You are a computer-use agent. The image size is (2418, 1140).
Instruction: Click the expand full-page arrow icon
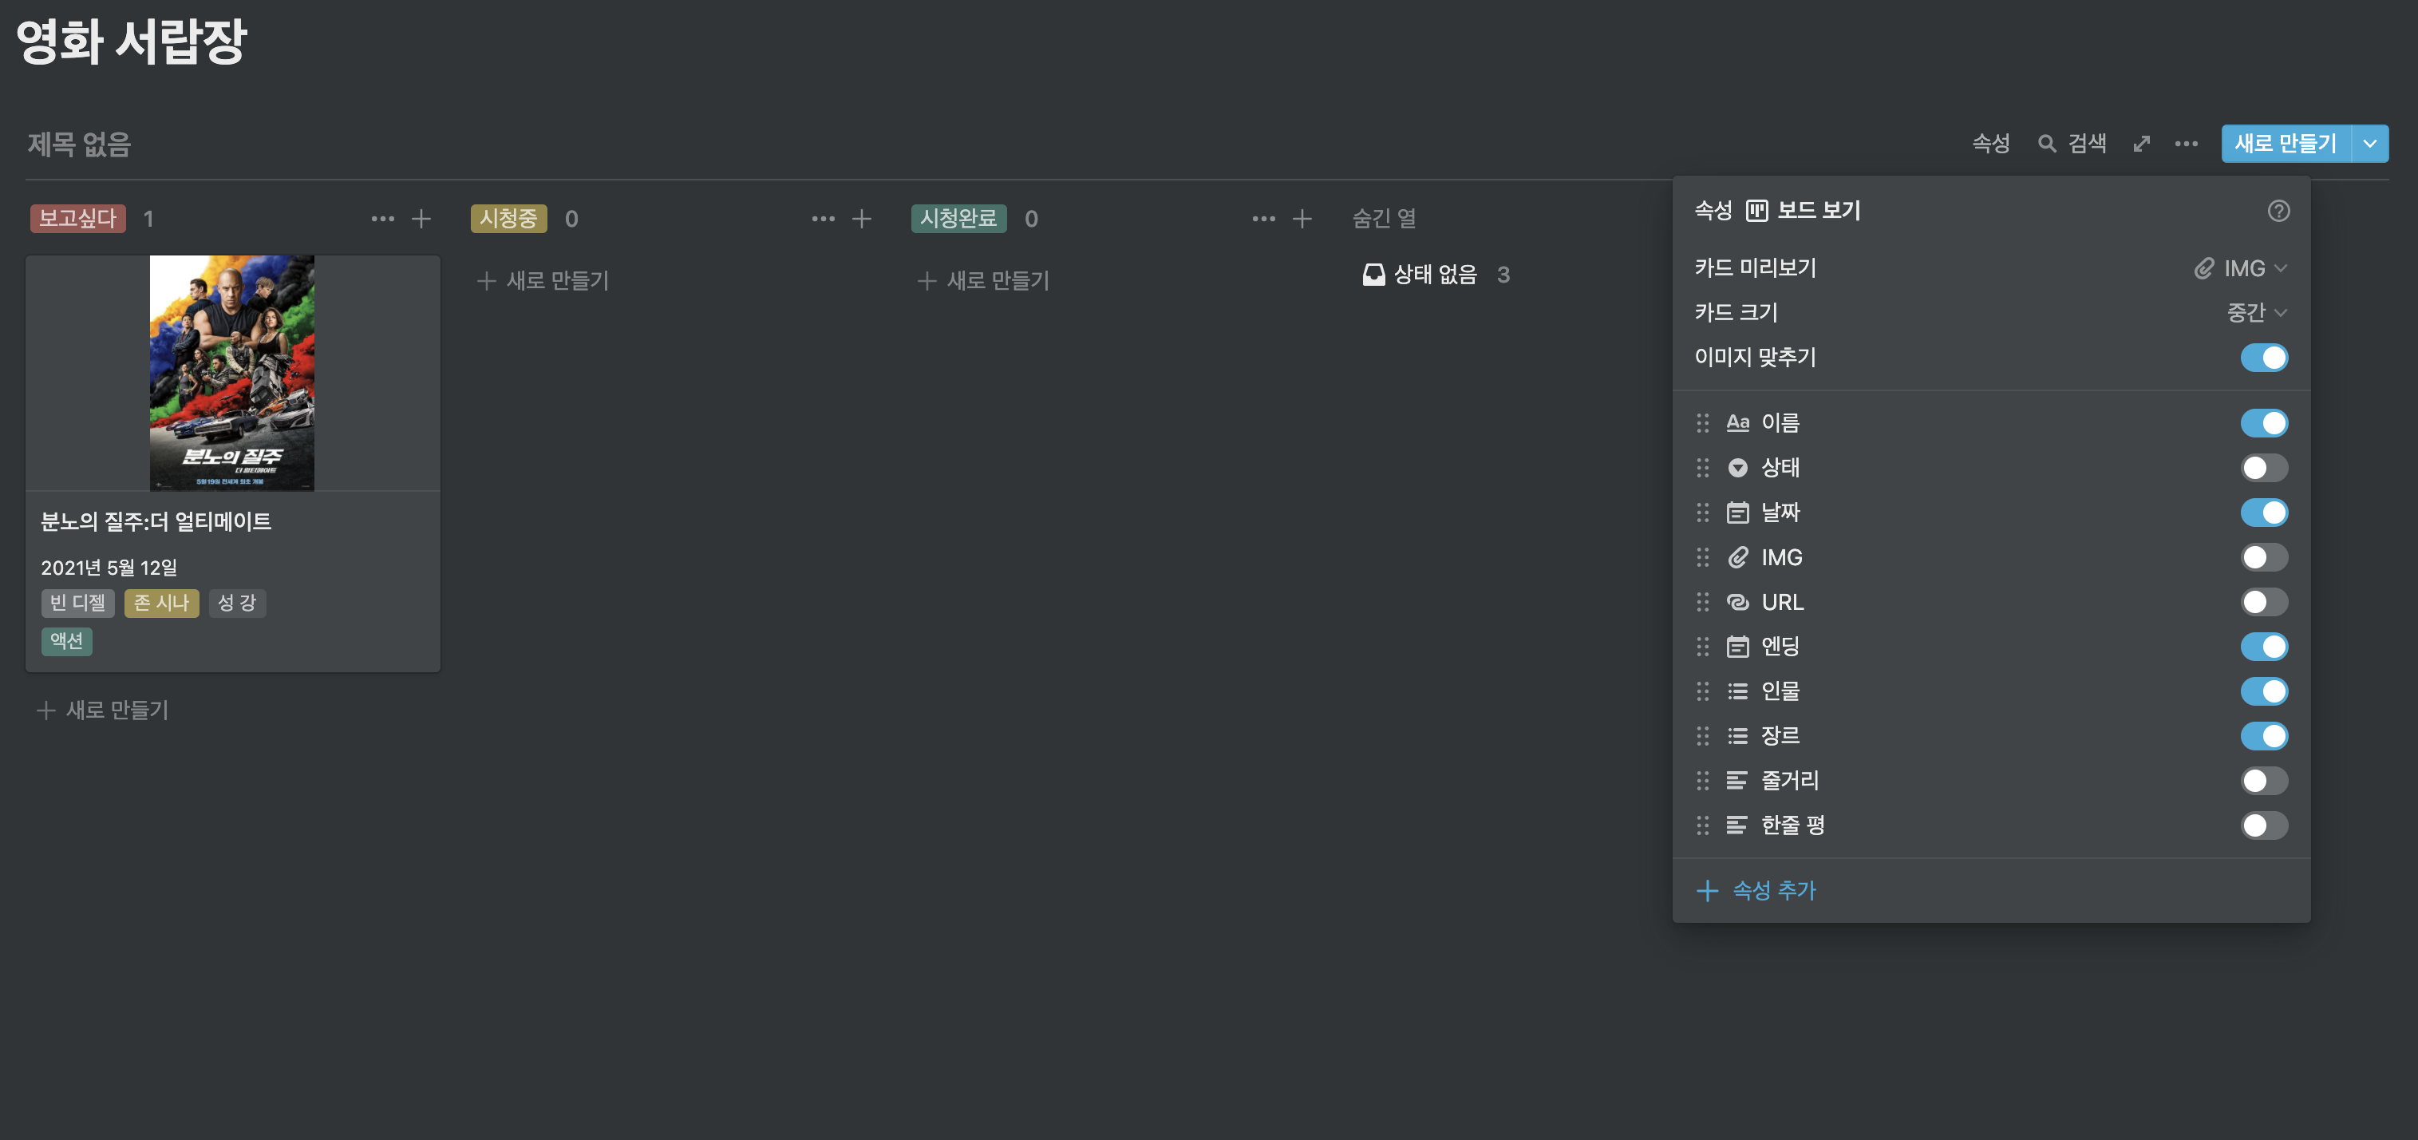point(2141,144)
